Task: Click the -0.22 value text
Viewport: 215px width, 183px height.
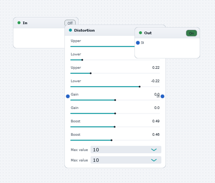Action: tap(155, 81)
